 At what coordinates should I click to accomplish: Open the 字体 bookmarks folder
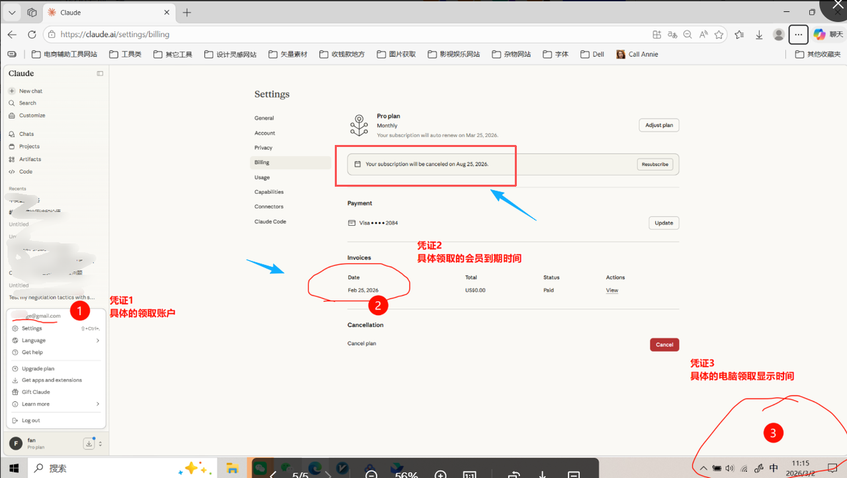(555, 54)
